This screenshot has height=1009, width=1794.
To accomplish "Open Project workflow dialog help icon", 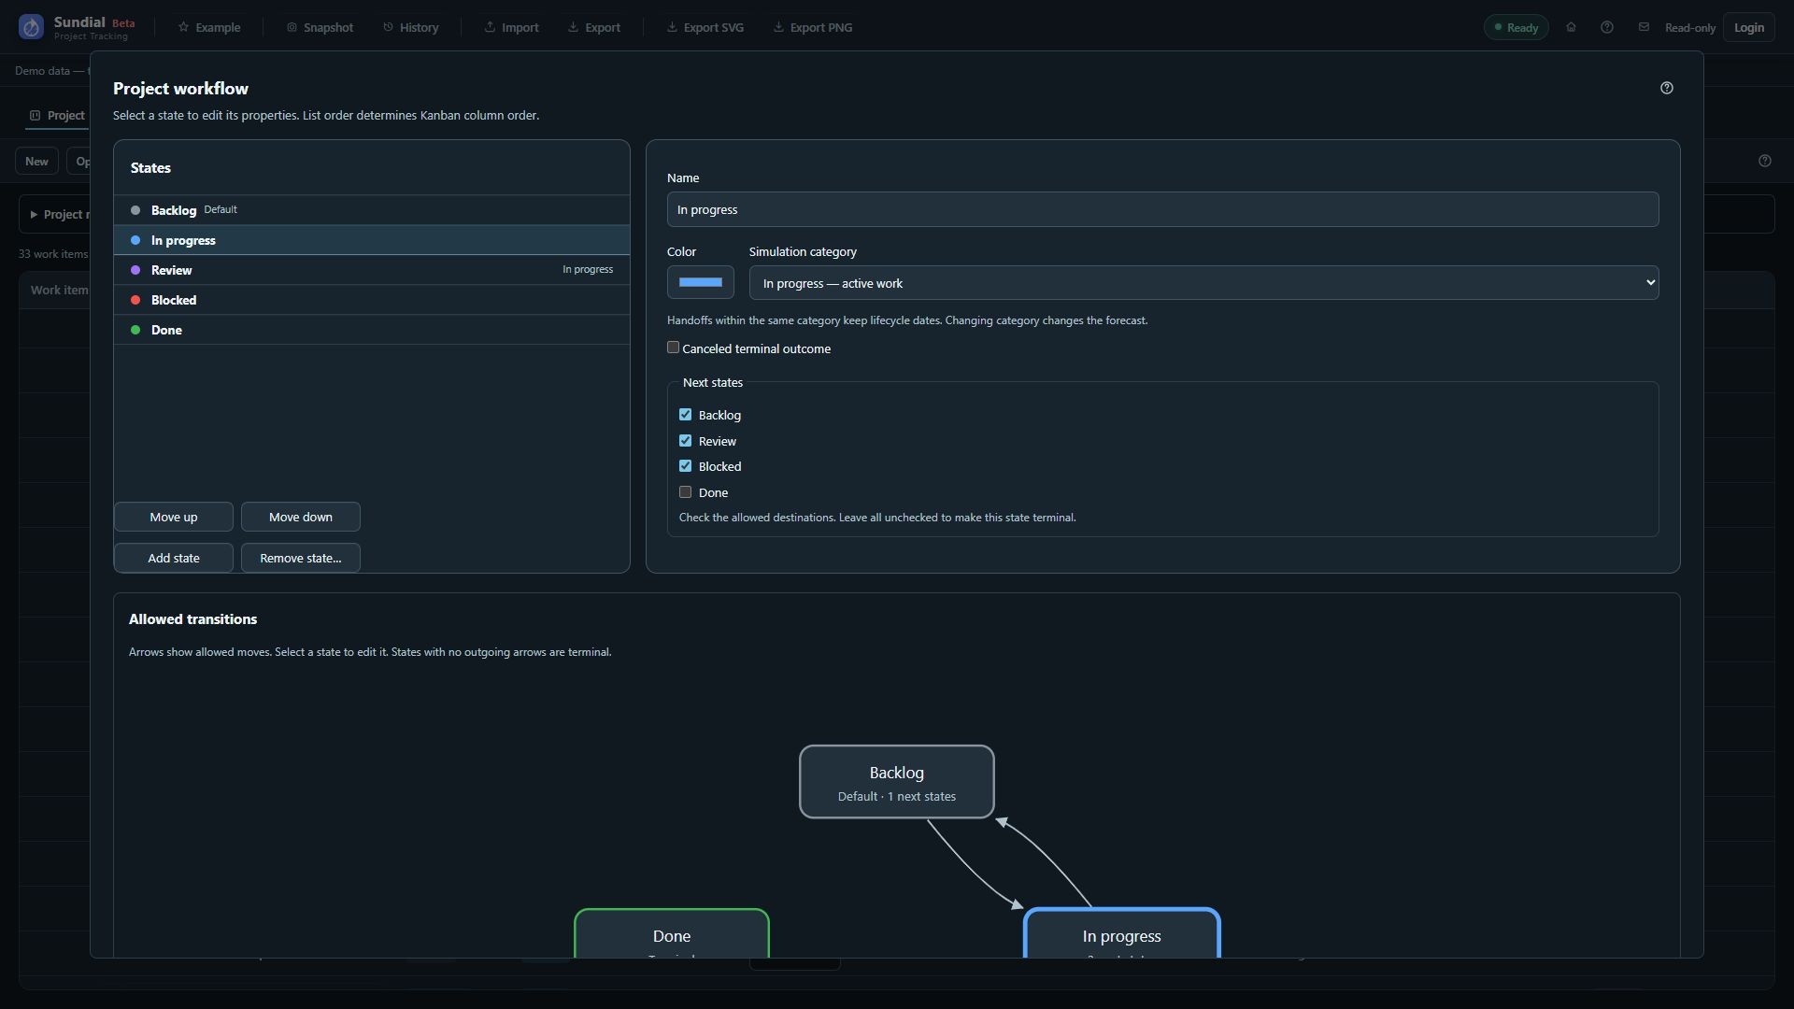I will (1667, 88).
